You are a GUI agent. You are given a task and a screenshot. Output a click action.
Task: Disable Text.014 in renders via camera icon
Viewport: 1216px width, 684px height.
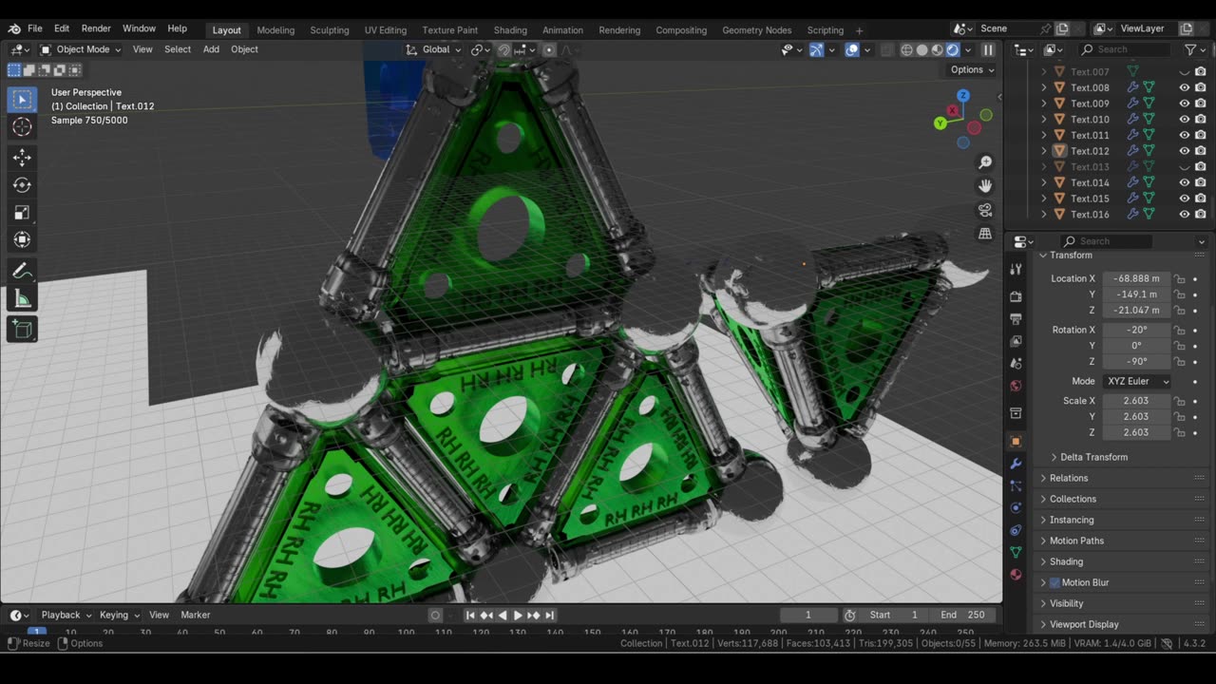(1201, 182)
